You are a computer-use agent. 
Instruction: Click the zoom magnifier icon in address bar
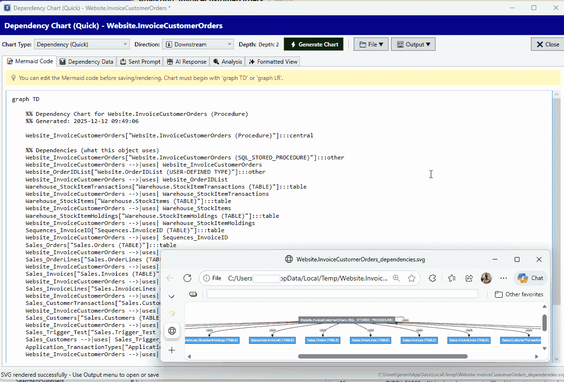[396, 278]
